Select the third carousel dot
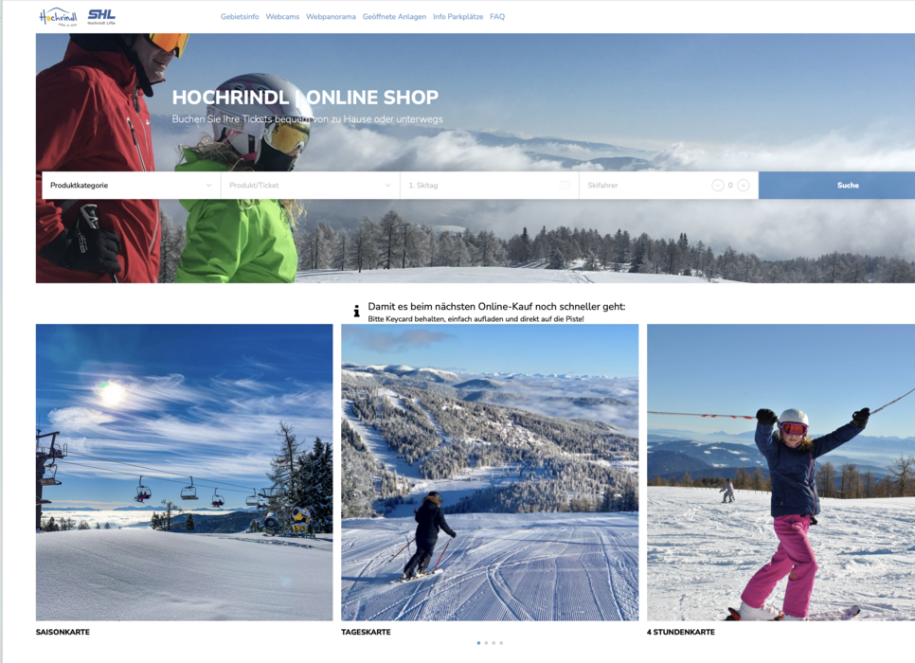Image resolution: width=915 pixels, height=663 pixels. [493, 642]
